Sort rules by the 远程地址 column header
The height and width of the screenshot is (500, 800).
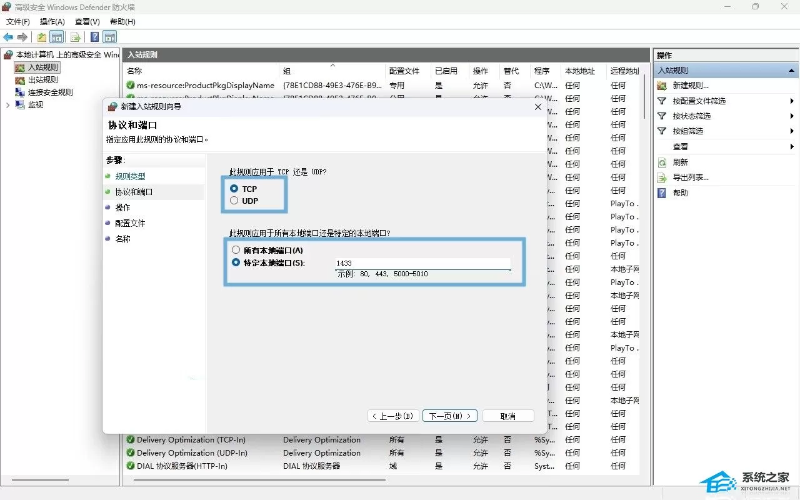(x=623, y=71)
